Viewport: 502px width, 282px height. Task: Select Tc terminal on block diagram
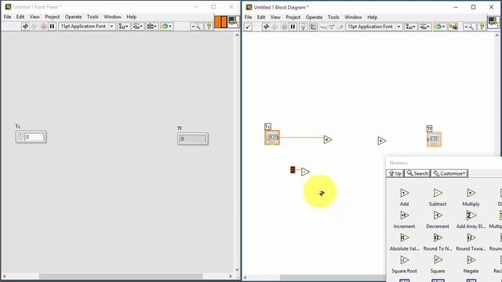pyautogui.click(x=272, y=138)
